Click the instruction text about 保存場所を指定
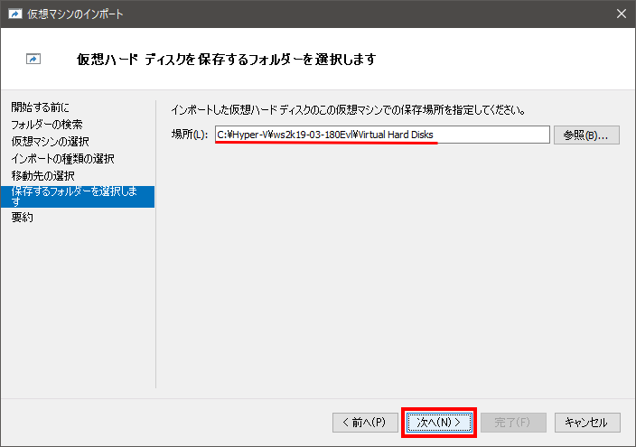 click(x=349, y=110)
